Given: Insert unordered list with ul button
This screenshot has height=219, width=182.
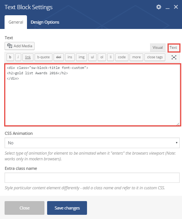Looking at the screenshot, I should [x=92, y=57].
